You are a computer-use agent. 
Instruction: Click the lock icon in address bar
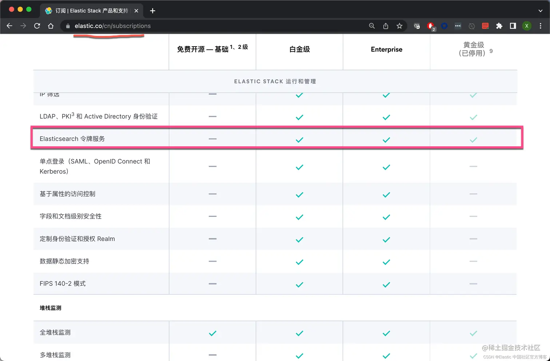tap(68, 26)
